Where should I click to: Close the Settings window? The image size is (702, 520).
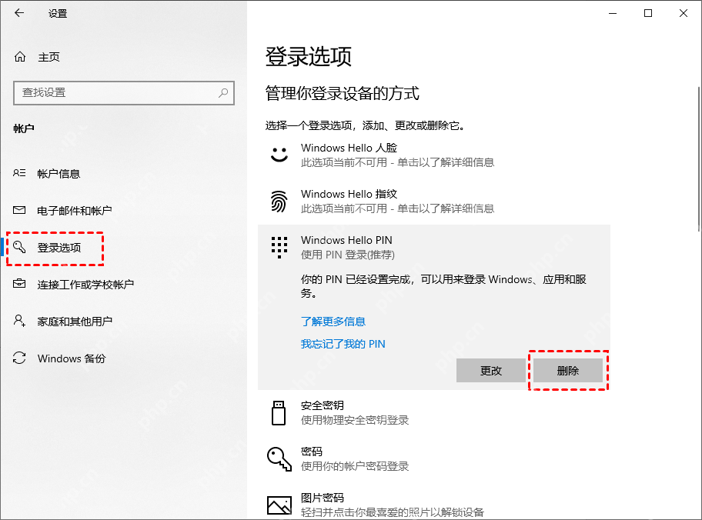click(684, 13)
